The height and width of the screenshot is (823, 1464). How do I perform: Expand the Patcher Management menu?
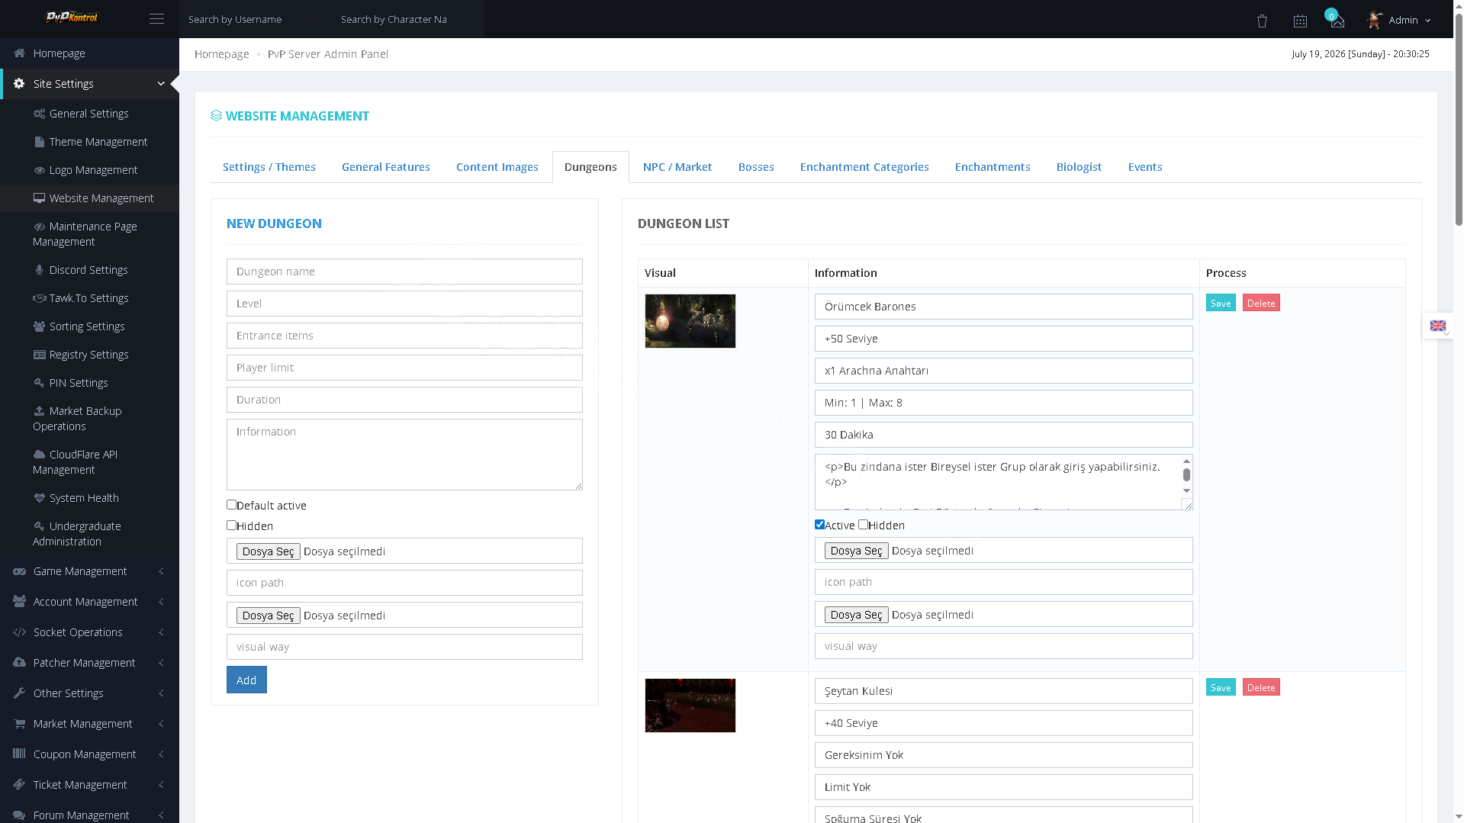point(161,663)
